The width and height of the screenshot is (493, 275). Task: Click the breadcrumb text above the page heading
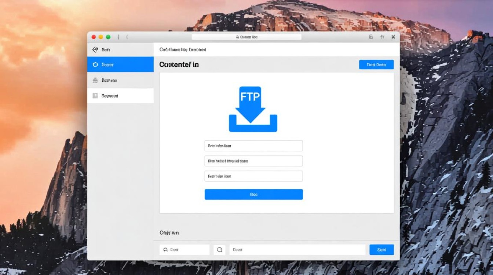(x=183, y=49)
